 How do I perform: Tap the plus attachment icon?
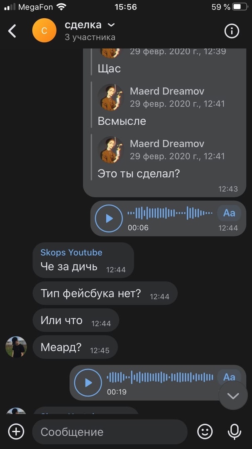coord(16,431)
